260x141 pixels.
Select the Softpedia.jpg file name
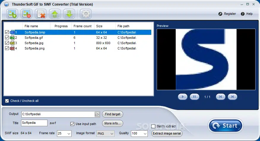tap(34, 43)
